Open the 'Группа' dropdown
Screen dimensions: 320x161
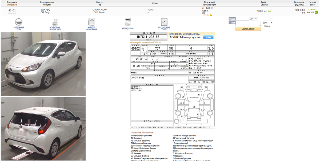tap(267, 23)
